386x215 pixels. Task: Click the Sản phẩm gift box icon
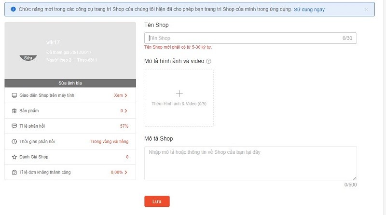(x=14, y=111)
